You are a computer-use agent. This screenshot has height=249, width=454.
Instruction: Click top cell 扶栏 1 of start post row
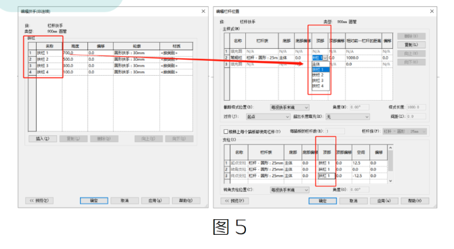coord(327,163)
